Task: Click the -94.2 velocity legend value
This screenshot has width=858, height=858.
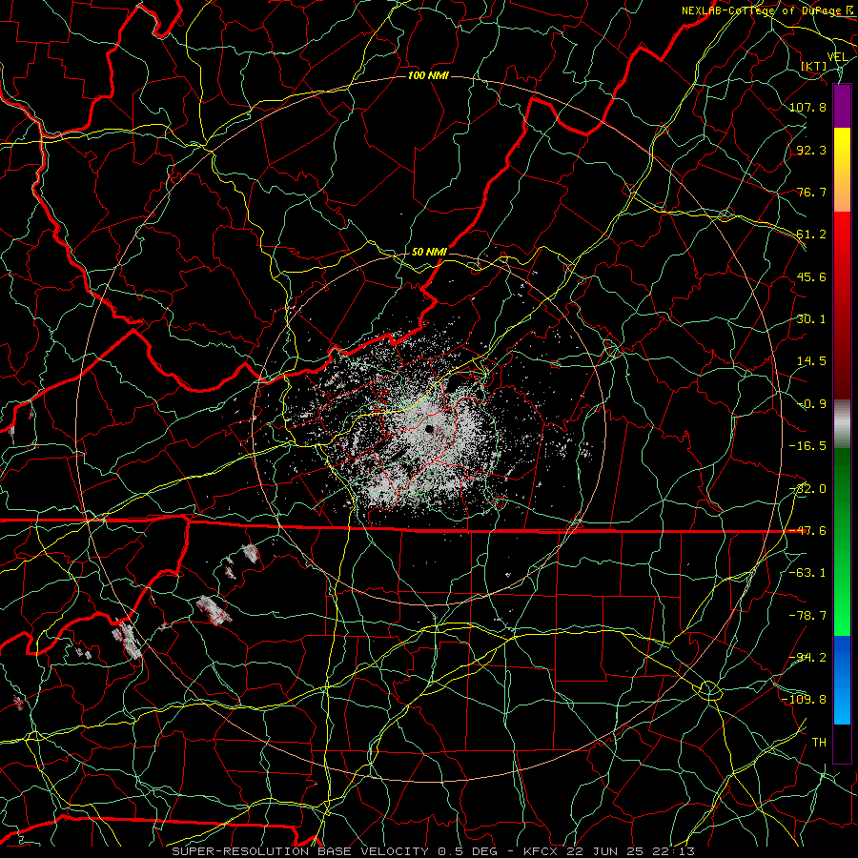Action: 807,658
